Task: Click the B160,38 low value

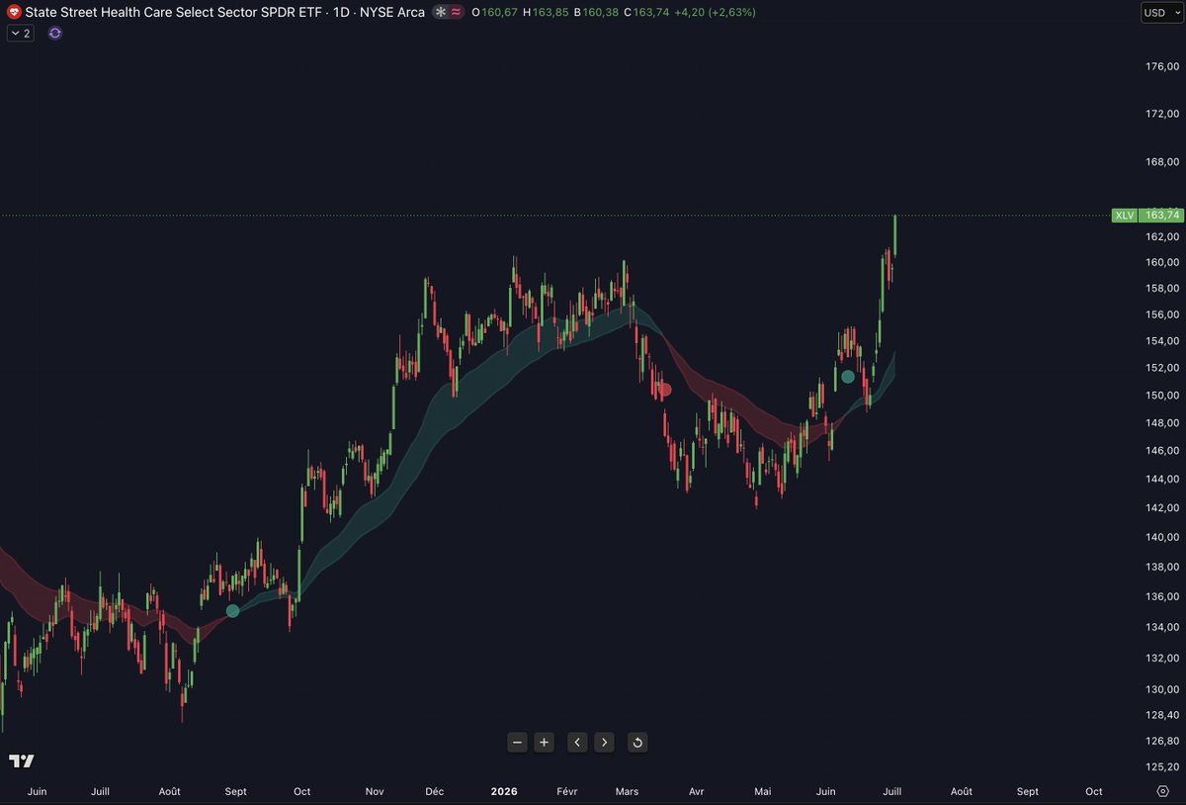Action: point(596,12)
